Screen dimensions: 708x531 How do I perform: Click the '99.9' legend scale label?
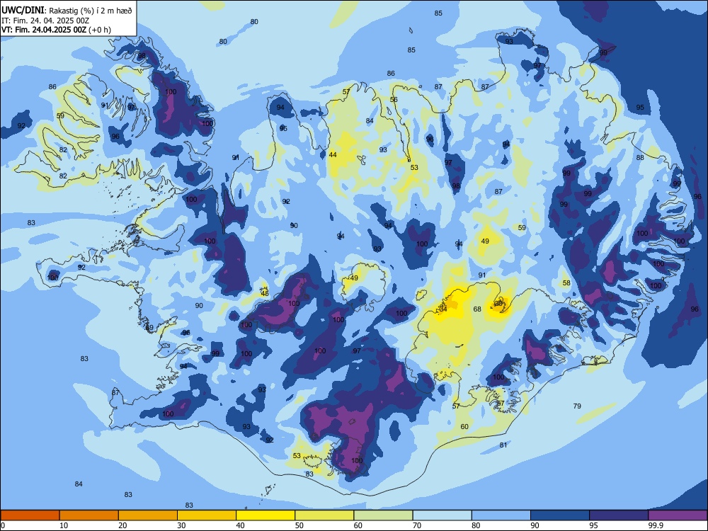(x=656, y=525)
